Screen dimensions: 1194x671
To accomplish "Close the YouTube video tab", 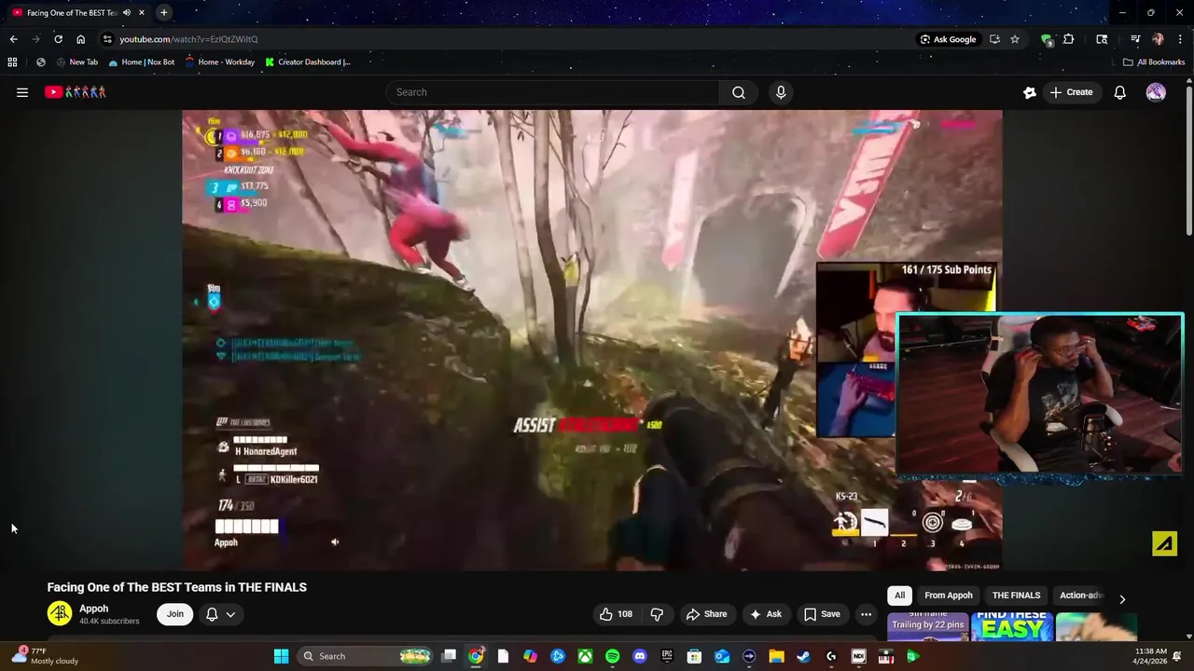I will pyautogui.click(x=141, y=13).
